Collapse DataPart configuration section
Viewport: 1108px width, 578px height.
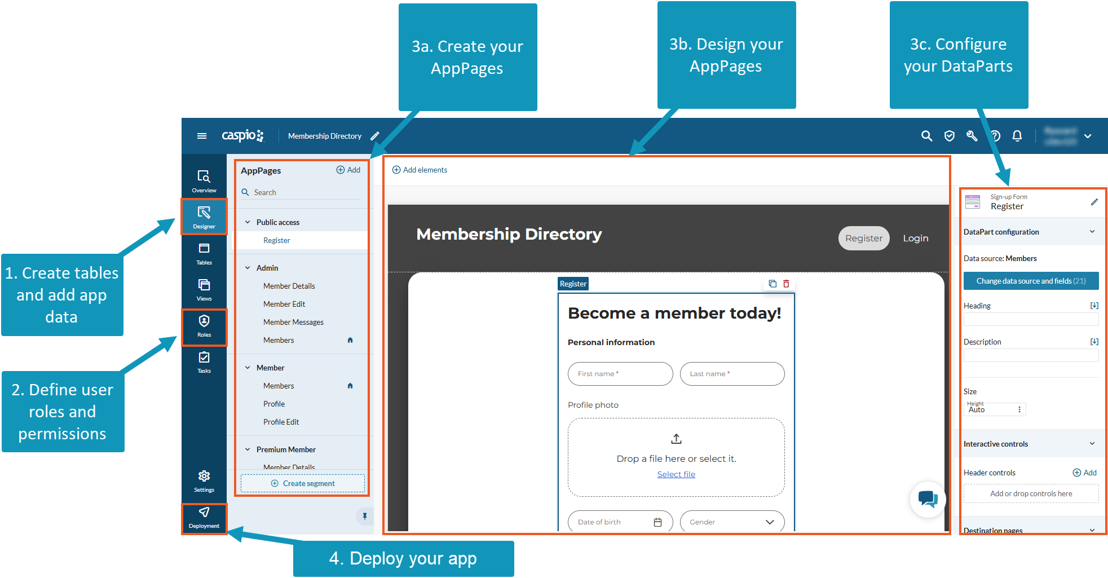click(x=1092, y=232)
